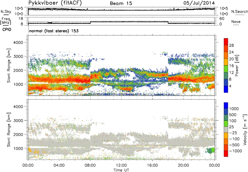The height and width of the screenshot is (172, 248).
Task: Click the Slant Range label of power panel
Action: (x=9, y=66)
